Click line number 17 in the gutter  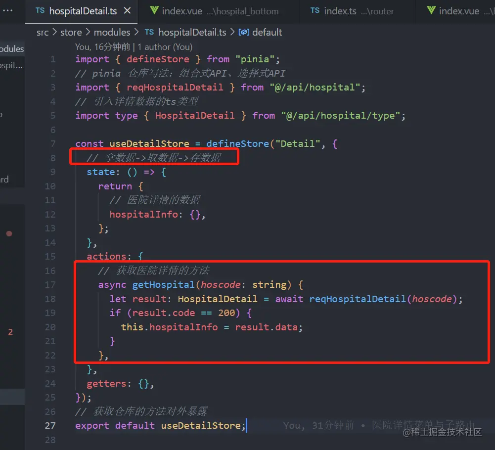point(50,285)
